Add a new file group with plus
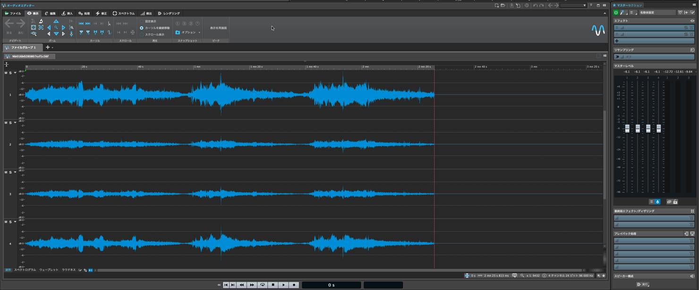Image resolution: width=699 pixels, height=290 pixels. pos(47,47)
